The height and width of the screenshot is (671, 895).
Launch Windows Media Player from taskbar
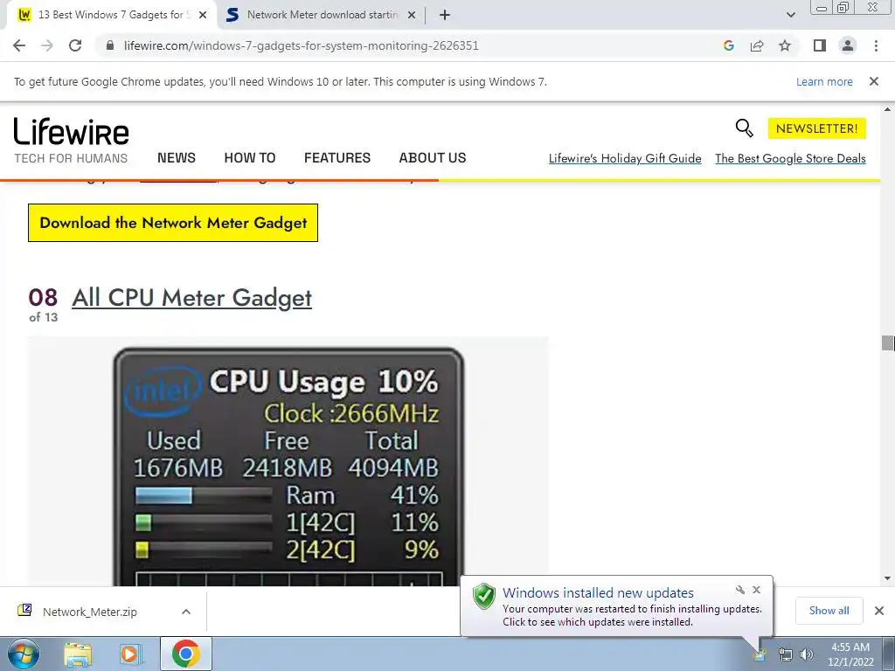tap(131, 654)
